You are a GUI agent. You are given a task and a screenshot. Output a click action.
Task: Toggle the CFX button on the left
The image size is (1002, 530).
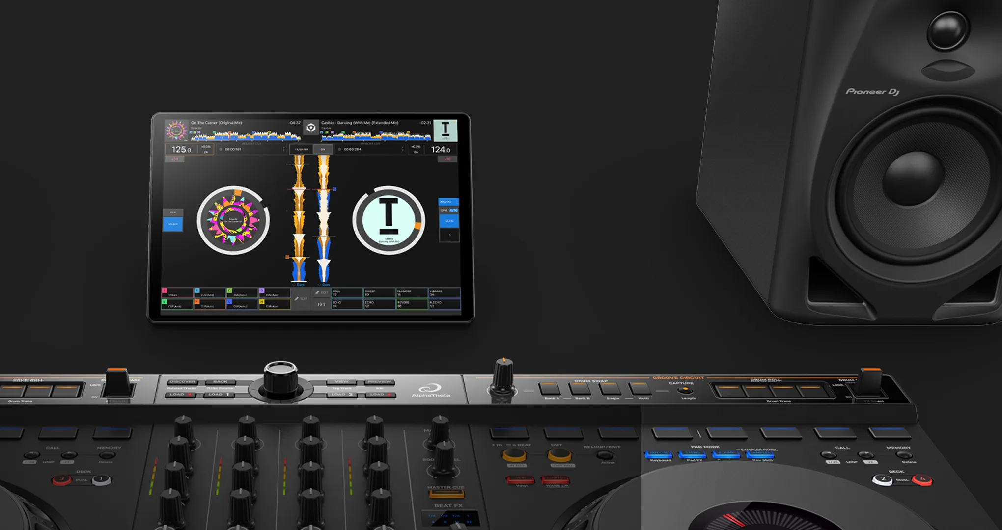click(173, 212)
